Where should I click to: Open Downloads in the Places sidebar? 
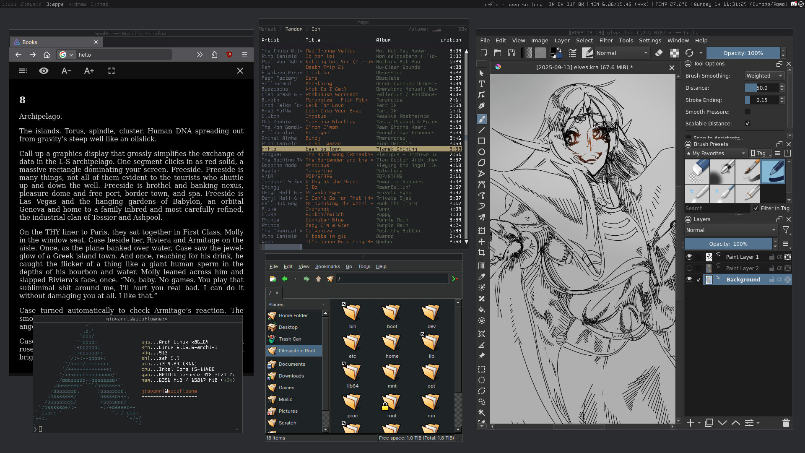click(291, 376)
